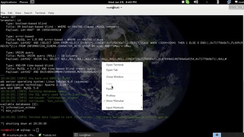The width and height of the screenshot is (244, 137).
Task: Click 'Type: boolean-based blind' line
Action: 26,23
